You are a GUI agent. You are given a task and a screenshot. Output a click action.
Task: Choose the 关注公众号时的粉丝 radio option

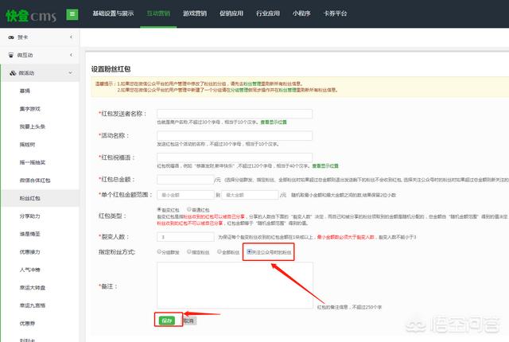[x=251, y=251]
